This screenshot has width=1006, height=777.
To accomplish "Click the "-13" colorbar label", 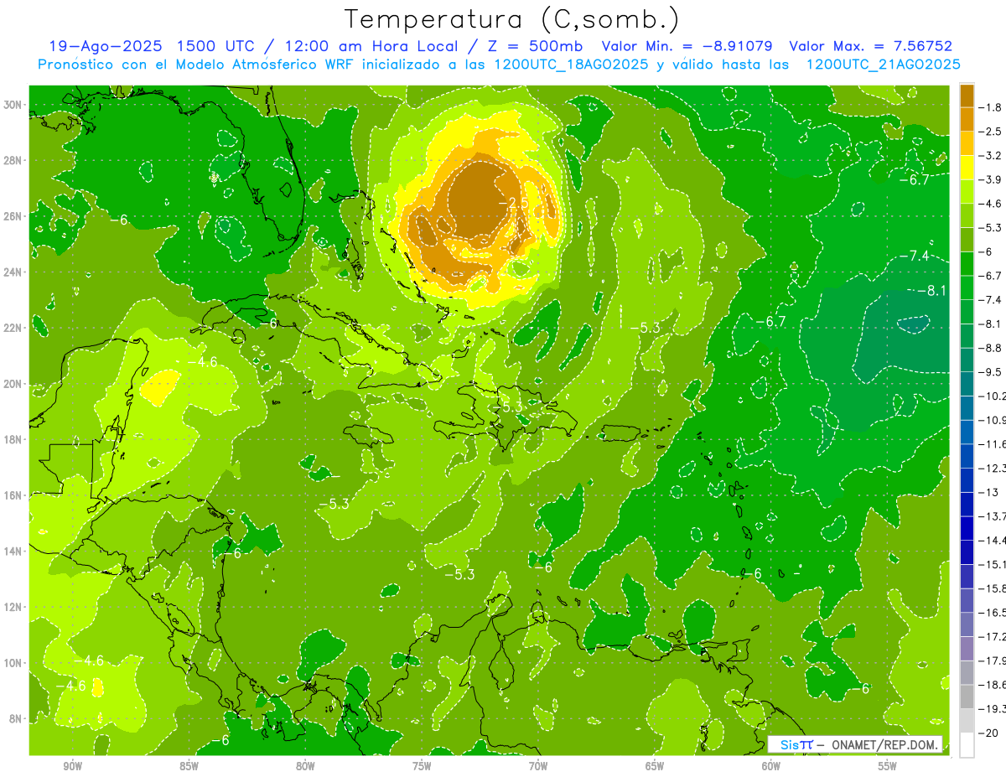I will [988, 492].
